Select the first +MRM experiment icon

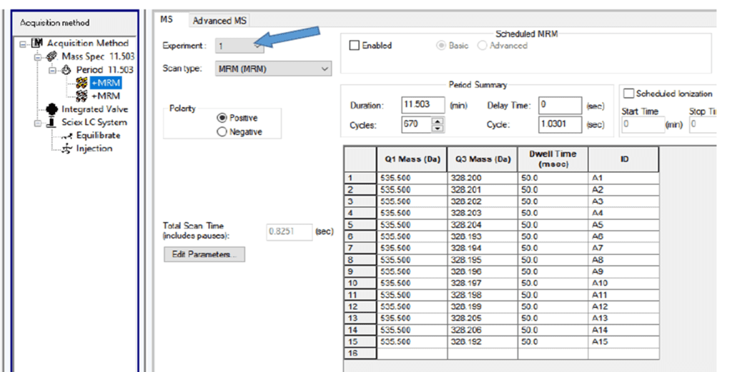click(82, 83)
